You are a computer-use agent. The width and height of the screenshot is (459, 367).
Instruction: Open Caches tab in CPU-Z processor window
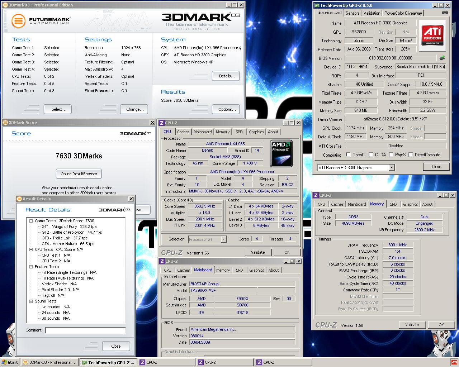coord(183,132)
